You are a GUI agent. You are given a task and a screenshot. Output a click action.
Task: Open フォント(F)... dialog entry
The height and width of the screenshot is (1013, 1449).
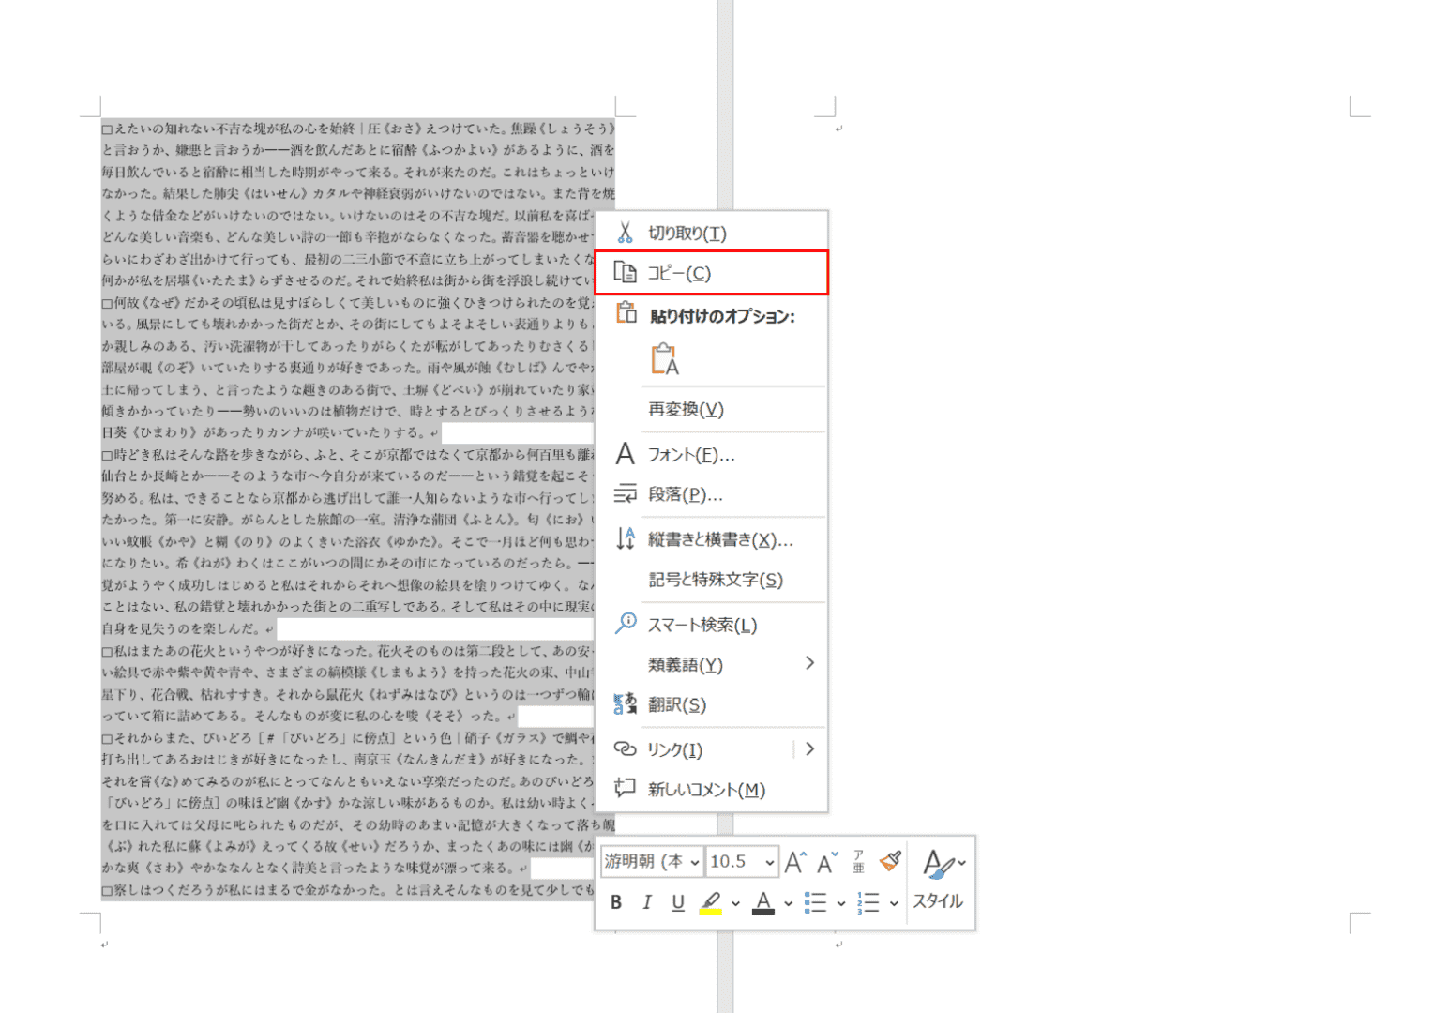(x=712, y=454)
